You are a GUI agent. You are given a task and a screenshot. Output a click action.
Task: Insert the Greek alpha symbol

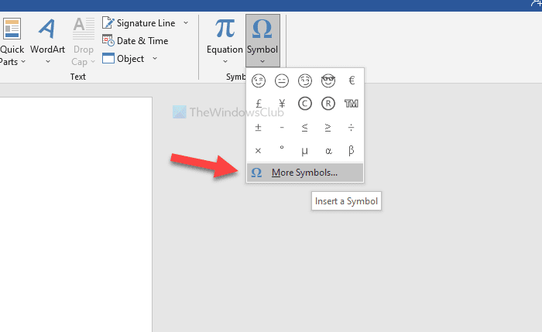pos(328,151)
